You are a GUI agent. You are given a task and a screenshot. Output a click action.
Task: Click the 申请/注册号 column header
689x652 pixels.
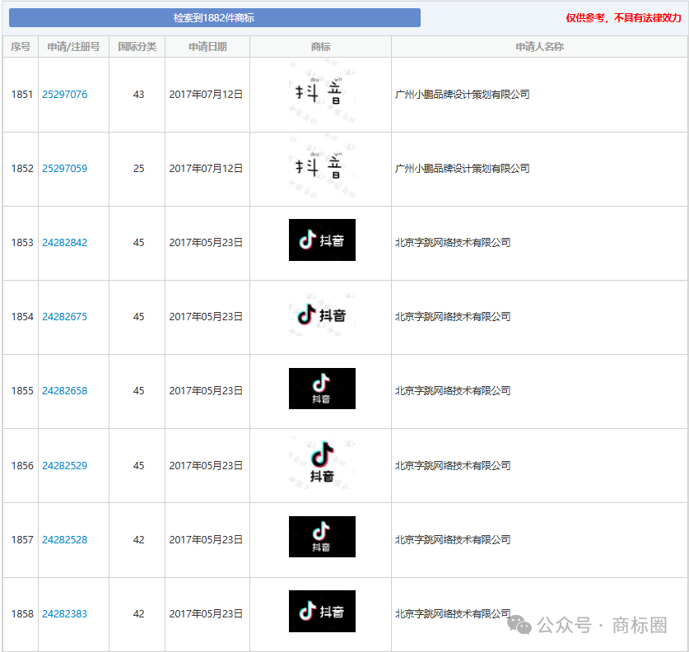(x=74, y=47)
